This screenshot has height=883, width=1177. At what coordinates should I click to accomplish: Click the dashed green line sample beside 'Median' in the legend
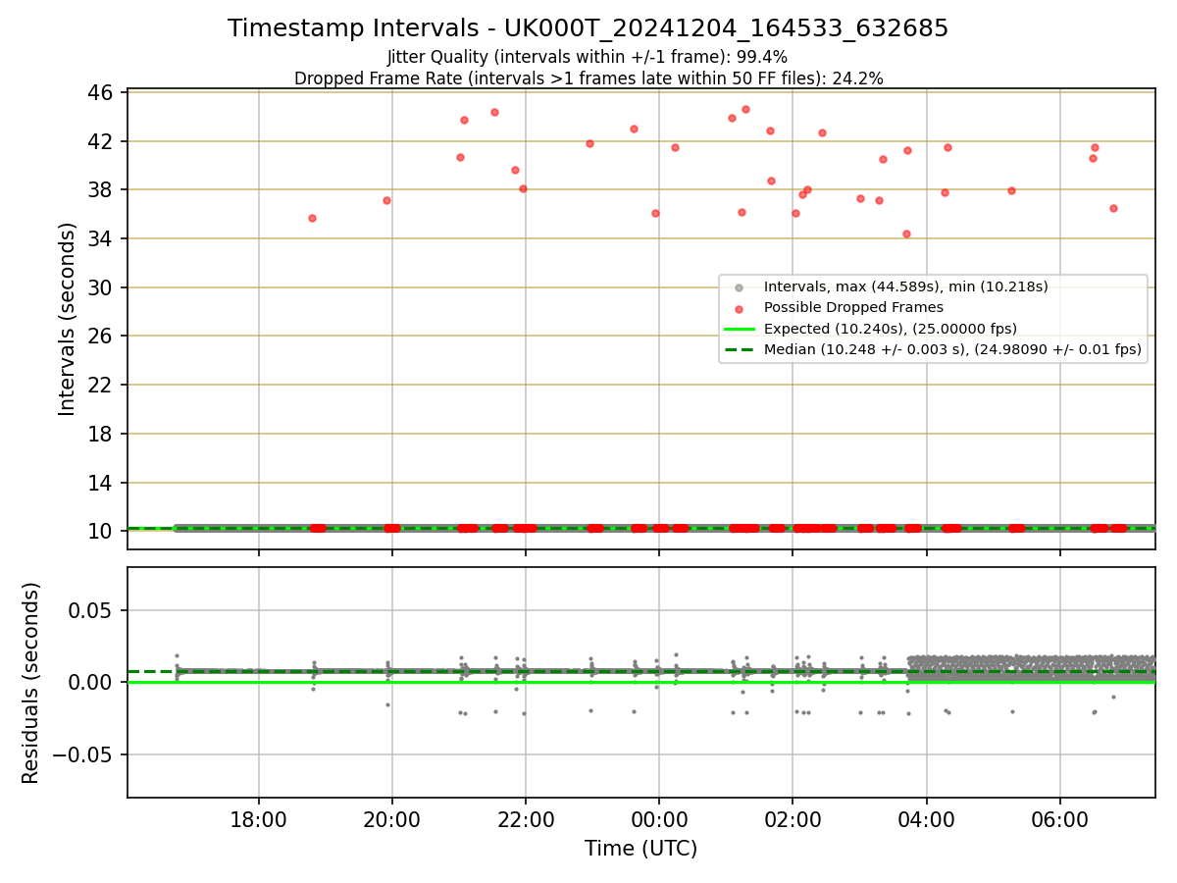pyautogui.click(x=739, y=349)
